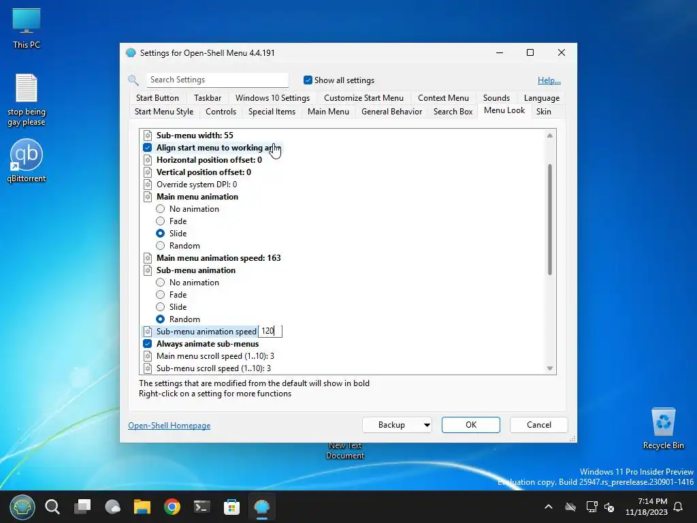Image resolution: width=697 pixels, height=523 pixels.
Task: Open the shell Start button on taskbar
Action: 22,507
